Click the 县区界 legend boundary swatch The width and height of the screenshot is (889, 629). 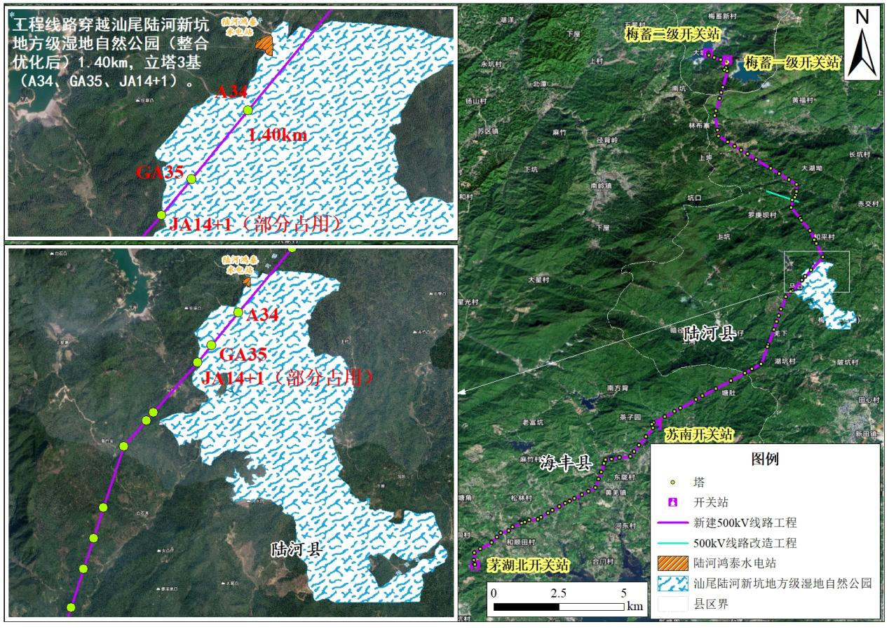coord(673,603)
